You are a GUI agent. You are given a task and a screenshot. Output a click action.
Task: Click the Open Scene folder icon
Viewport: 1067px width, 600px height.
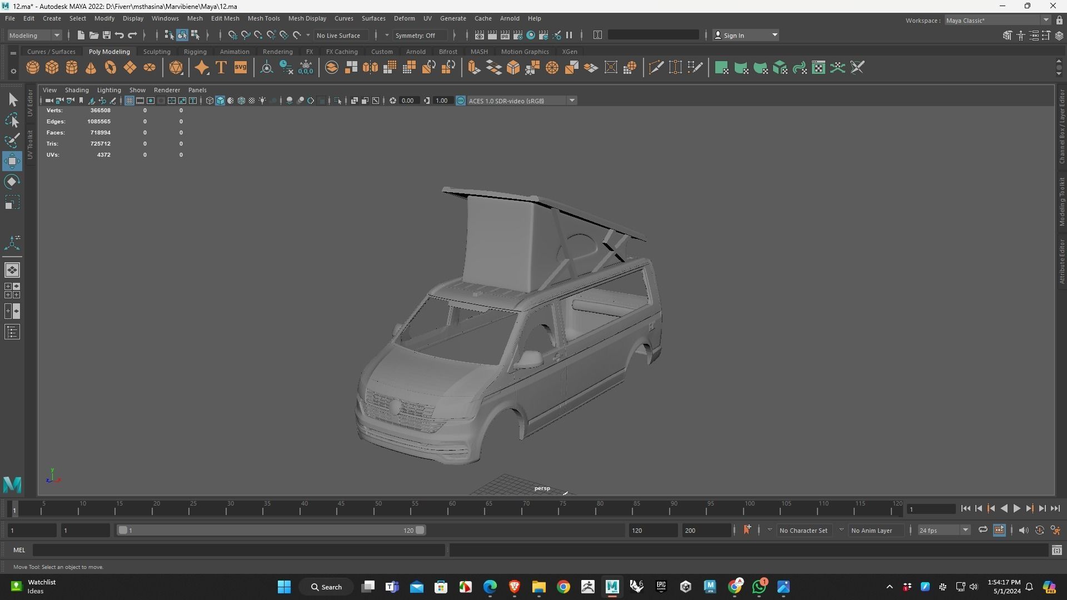(x=94, y=35)
